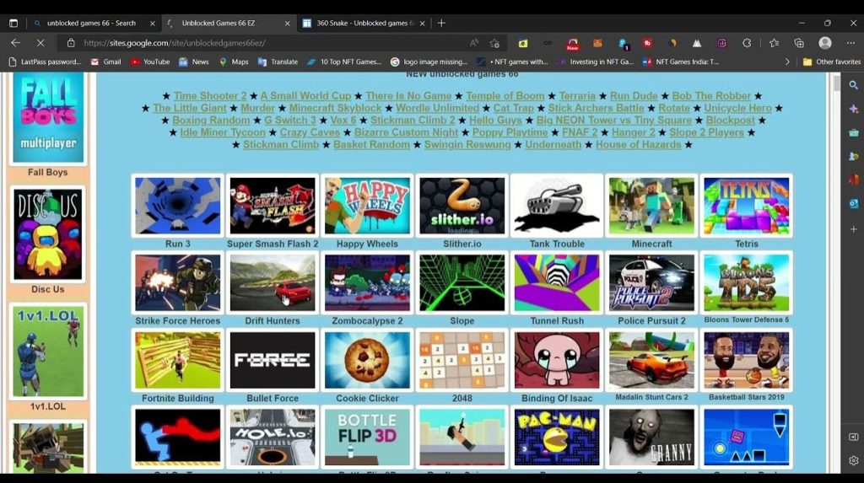864x483 pixels.
Task: Open the Terraria link
Action: 577,96
